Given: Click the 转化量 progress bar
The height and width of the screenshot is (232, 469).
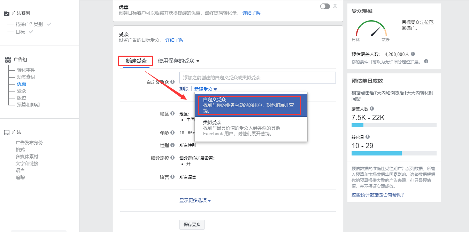Looking at the screenshot, I should [394, 153].
